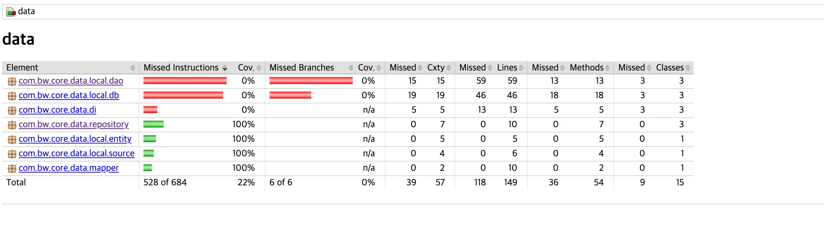Viewport: 824px width, 231px height.
Task: Click package icon beside com.bw.core.data.repository
Action: (x=12, y=125)
